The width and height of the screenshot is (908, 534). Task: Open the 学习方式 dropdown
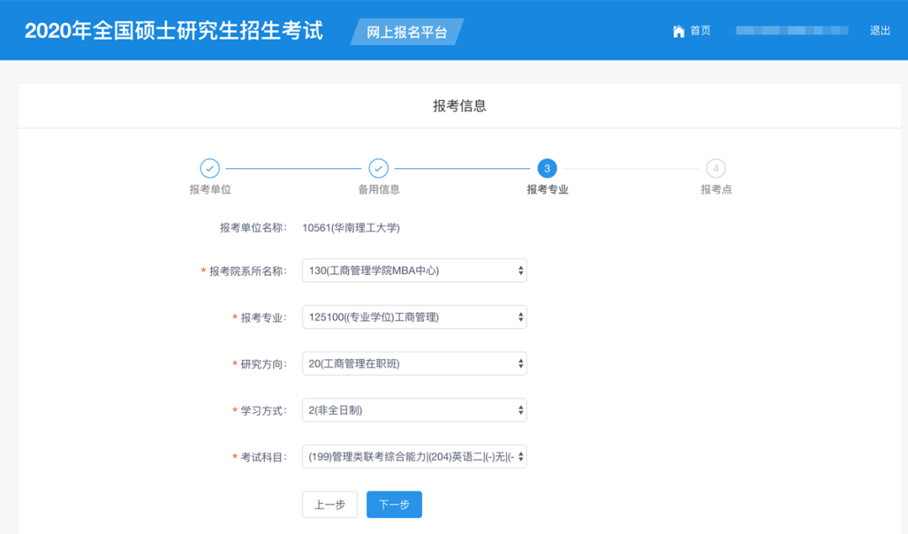(x=414, y=410)
